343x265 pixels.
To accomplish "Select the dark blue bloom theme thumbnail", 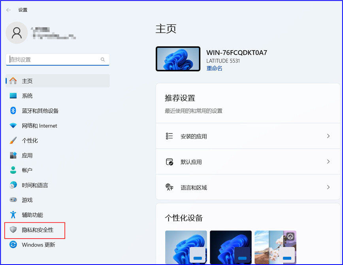I will pos(230,247).
